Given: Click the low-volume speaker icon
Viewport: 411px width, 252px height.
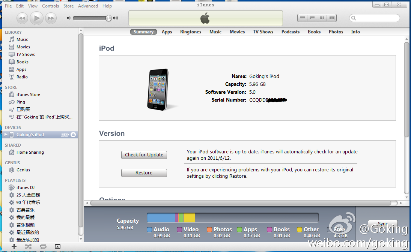Looking at the screenshot, I should coord(69,18).
